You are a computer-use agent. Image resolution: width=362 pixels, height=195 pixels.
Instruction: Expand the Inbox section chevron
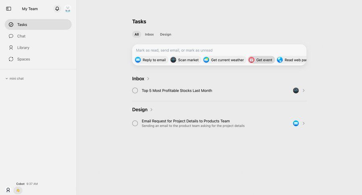click(x=148, y=79)
